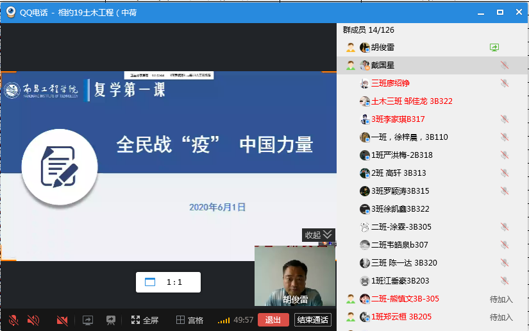
Task: Click the avatar of 3班李家琪B317
Action: [x=364, y=119]
